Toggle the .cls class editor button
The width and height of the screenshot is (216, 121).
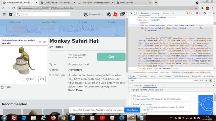(x=201, y=81)
